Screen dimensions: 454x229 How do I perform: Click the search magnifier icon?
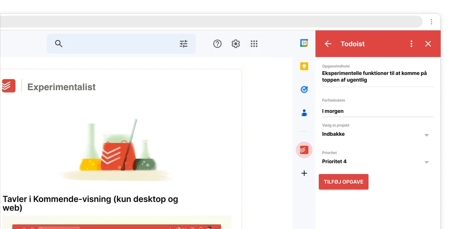pos(59,44)
